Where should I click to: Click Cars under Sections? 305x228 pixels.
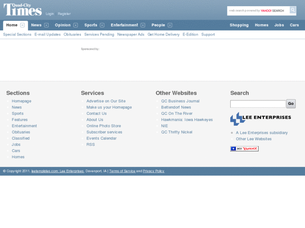pos(16,151)
